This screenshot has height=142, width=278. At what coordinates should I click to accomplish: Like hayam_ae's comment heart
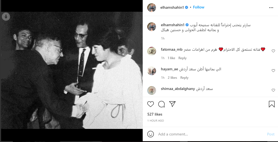(x=273, y=71)
